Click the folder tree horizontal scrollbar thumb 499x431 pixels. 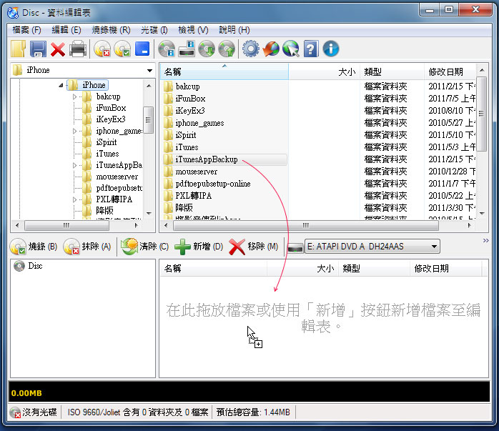point(66,225)
